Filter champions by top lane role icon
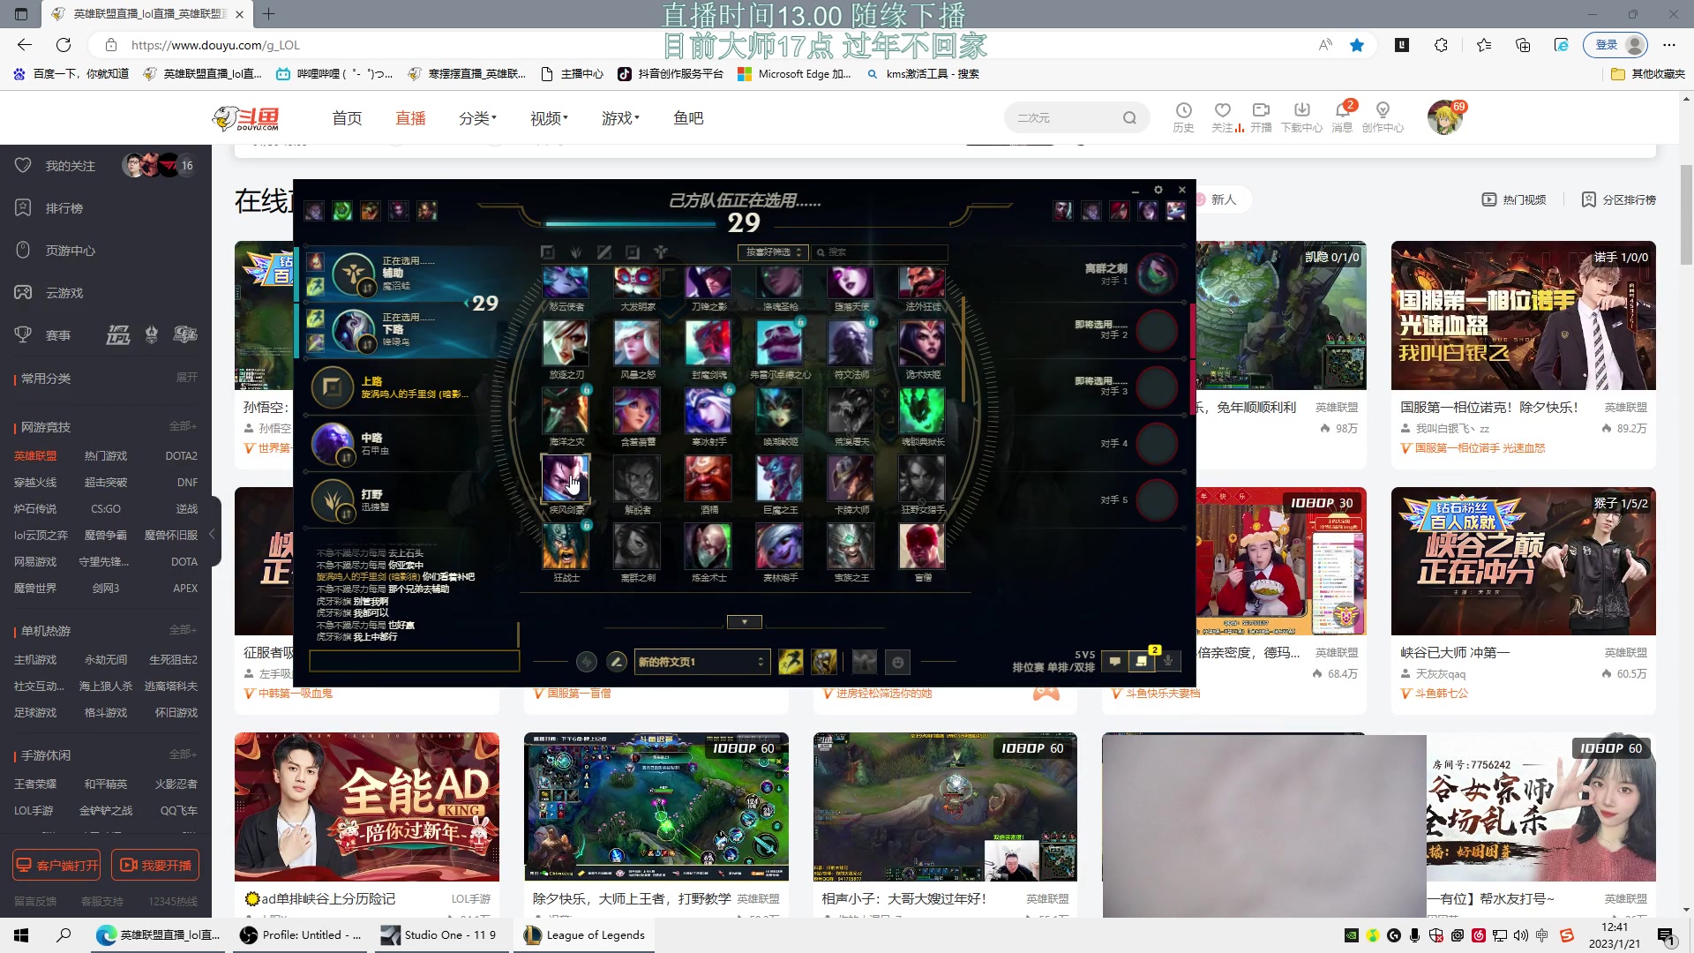Viewport: 1694px width, 953px height. [x=547, y=252]
